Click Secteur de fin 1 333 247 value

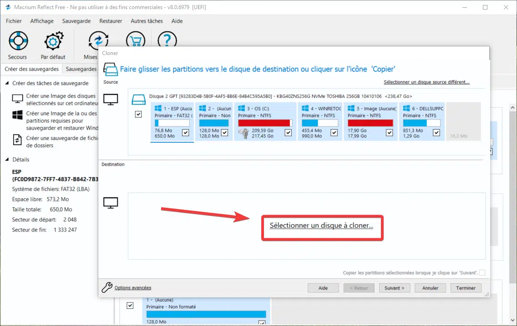(x=65, y=230)
